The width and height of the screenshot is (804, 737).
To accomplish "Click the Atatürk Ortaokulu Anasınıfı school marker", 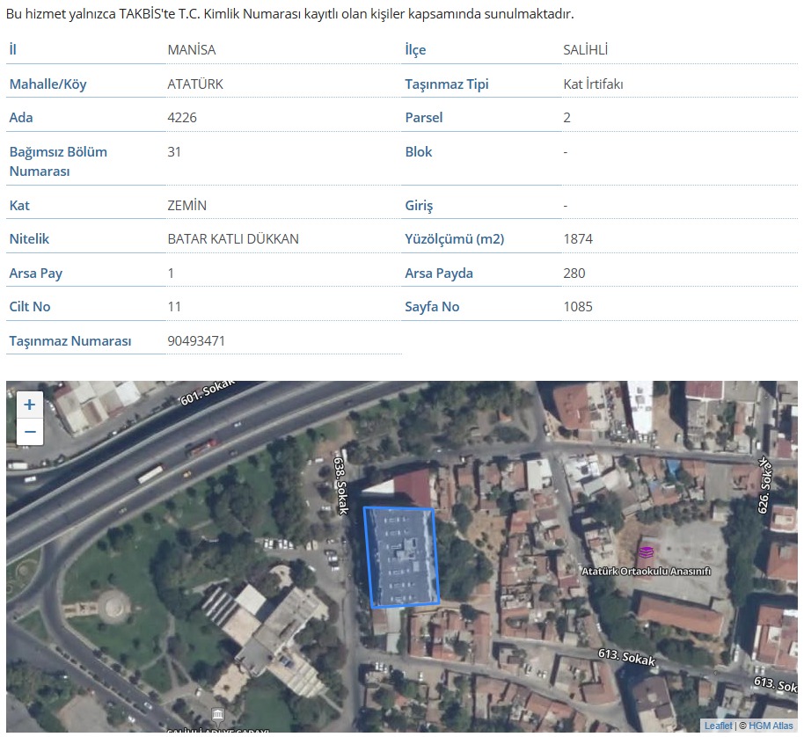I will (x=647, y=551).
